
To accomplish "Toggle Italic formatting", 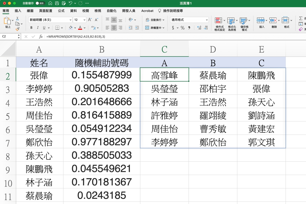I will (38, 28).
